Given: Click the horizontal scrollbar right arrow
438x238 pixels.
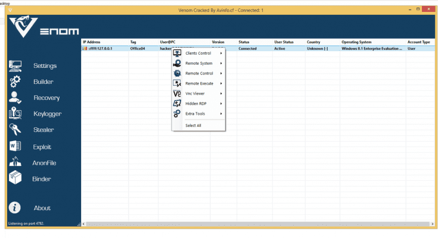Looking at the screenshot, I should click(431, 224).
